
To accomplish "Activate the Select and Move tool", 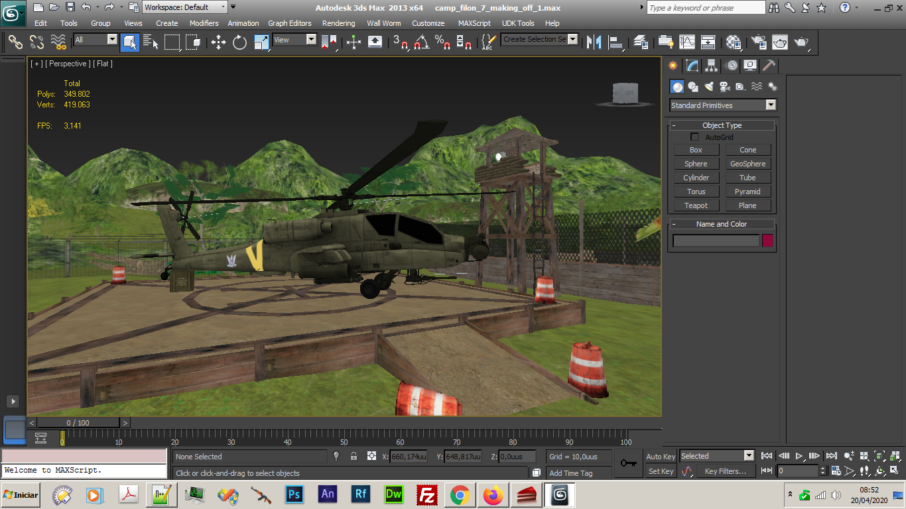I will click(x=218, y=42).
